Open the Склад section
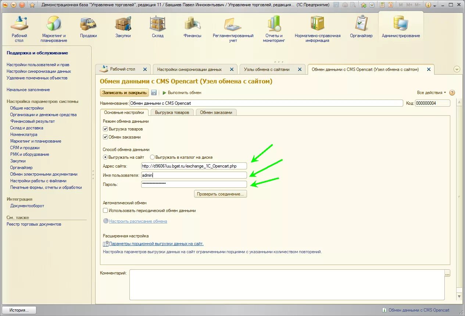 (158, 27)
